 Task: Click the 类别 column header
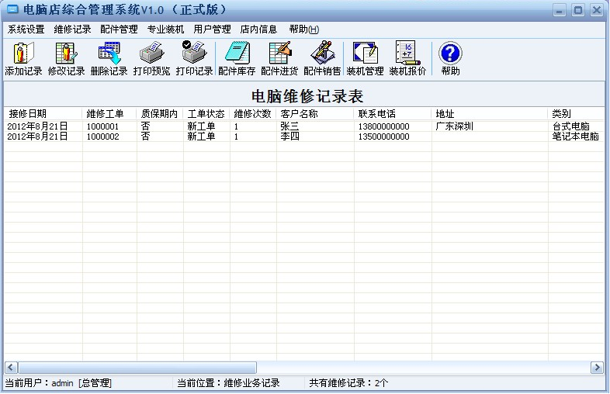click(577, 113)
